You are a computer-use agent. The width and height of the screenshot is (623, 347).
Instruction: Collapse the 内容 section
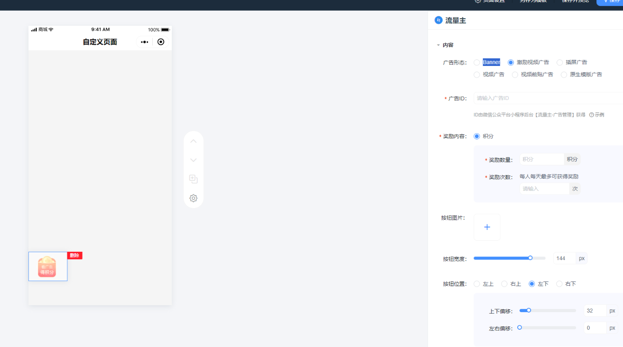coord(438,45)
